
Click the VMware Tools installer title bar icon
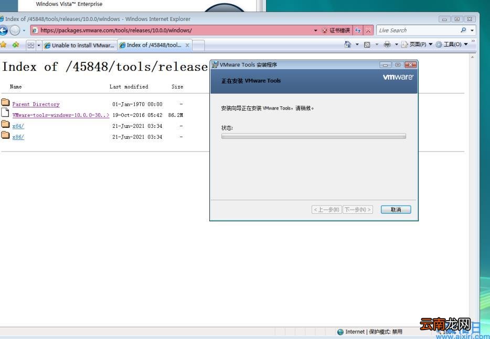pos(215,64)
